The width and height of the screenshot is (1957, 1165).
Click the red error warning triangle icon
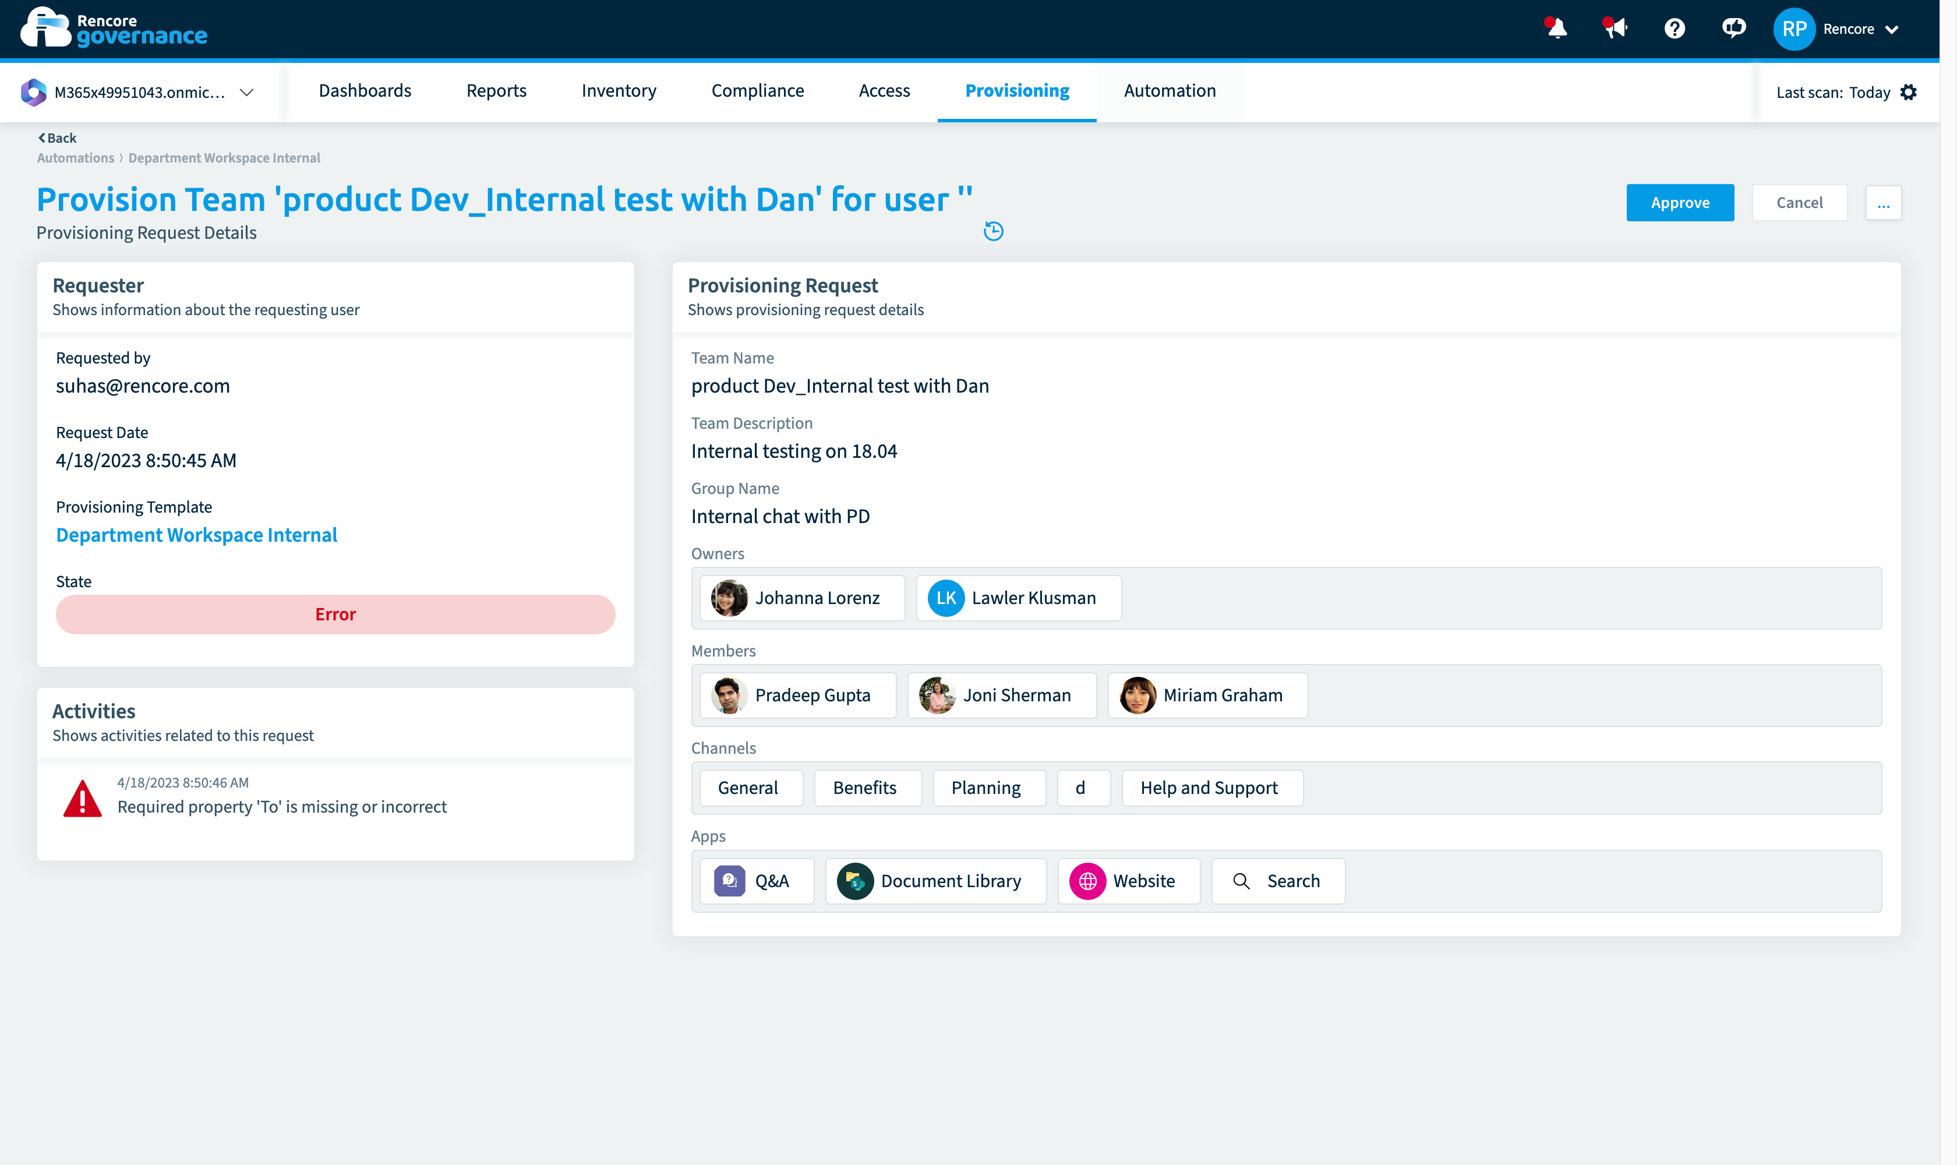point(83,799)
